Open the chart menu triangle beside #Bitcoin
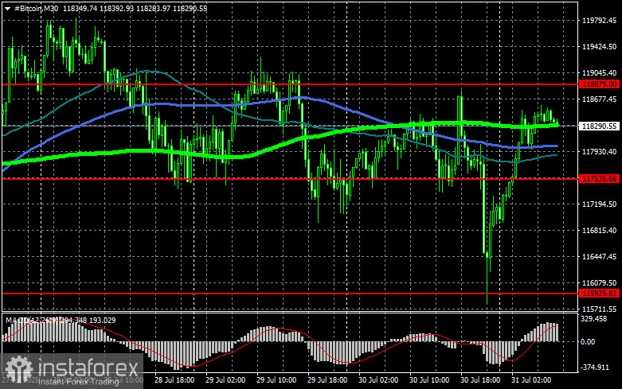Viewport: 622px width, 389px height. click(7, 9)
